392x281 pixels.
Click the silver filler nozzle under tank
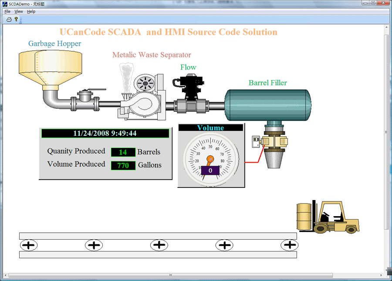274,159
